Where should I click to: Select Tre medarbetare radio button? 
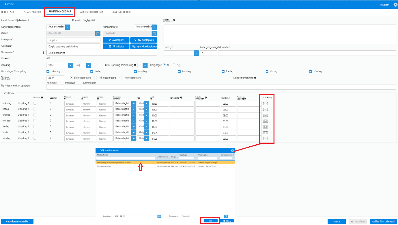121,78
